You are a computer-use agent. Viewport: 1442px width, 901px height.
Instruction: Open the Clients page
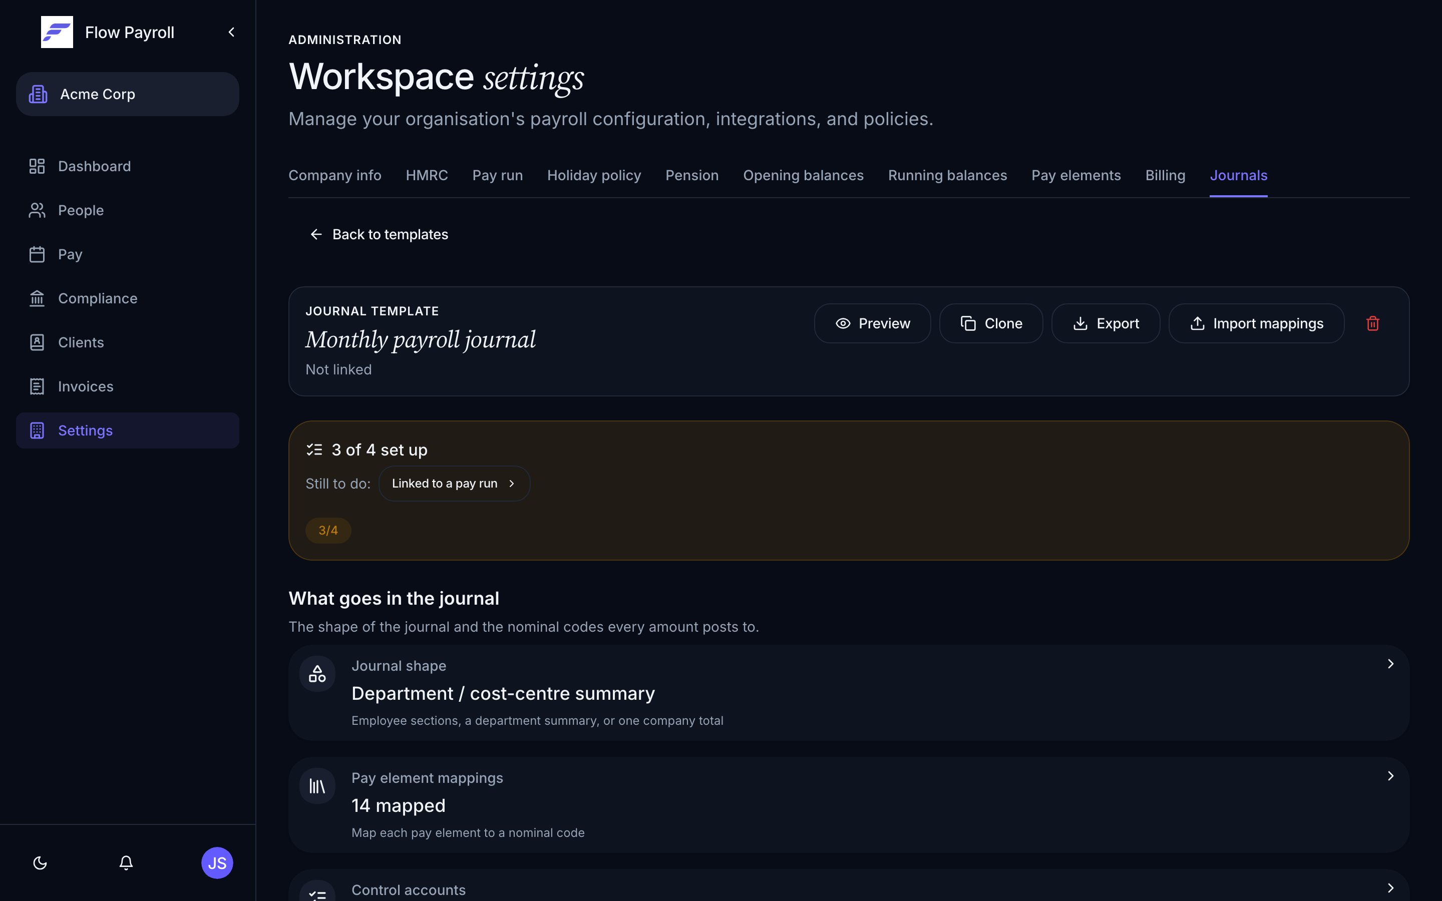[128, 343]
